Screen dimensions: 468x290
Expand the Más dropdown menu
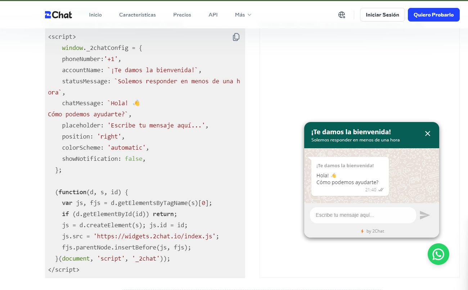pyautogui.click(x=243, y=15)
